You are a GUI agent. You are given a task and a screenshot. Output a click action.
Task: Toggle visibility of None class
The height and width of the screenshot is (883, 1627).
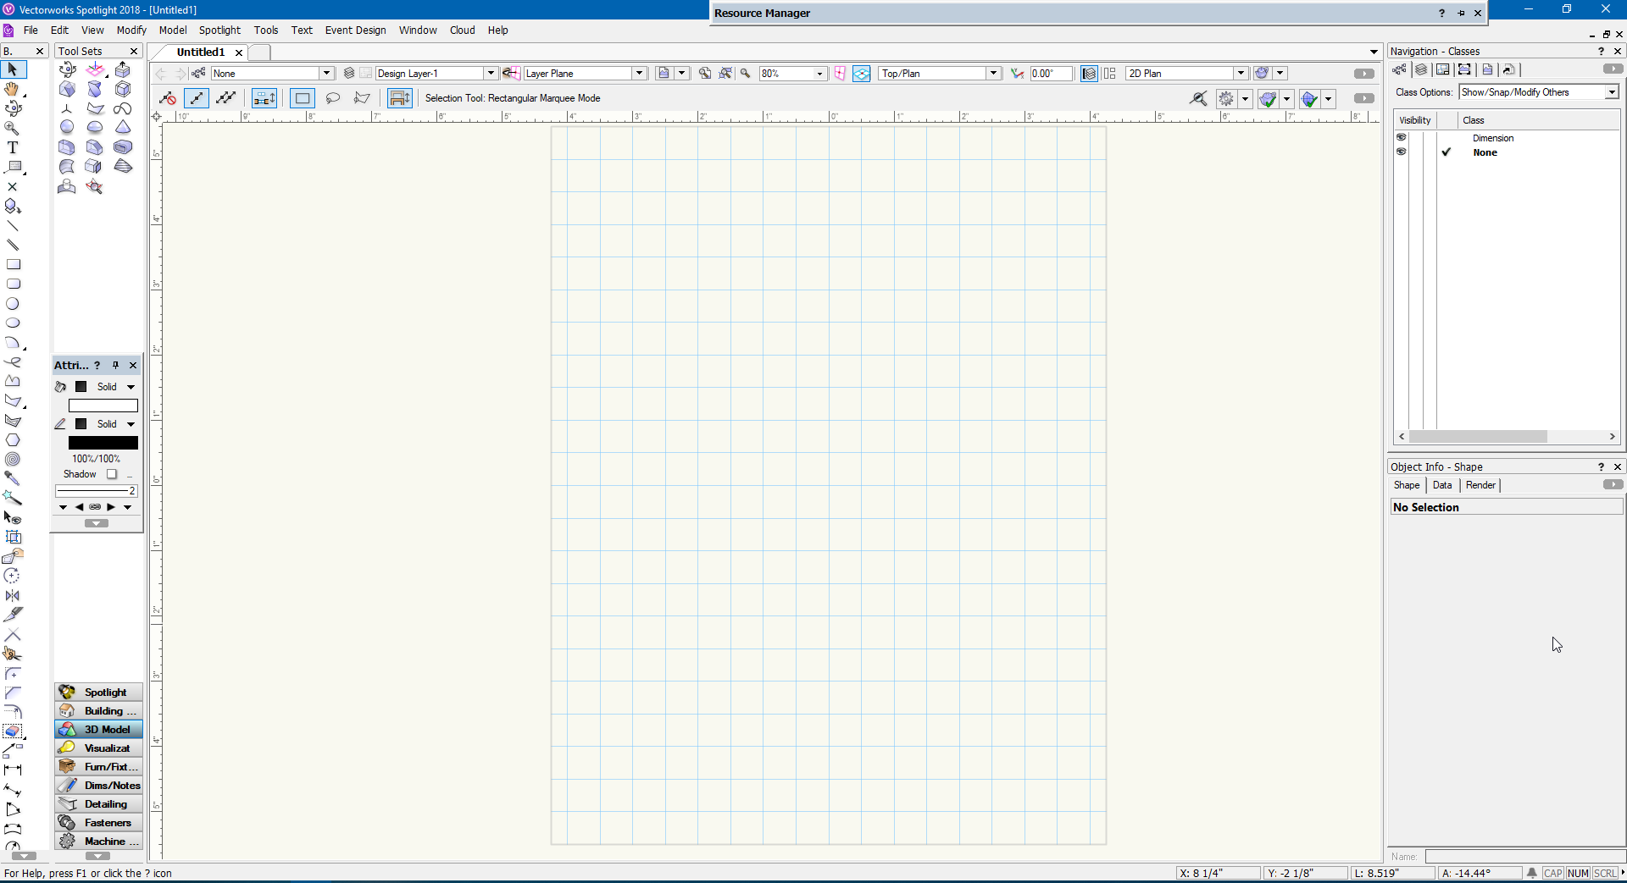[x=1402, y=152]
